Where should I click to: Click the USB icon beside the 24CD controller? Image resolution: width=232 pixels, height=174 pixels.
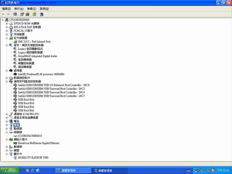click(x=15, y=85)
